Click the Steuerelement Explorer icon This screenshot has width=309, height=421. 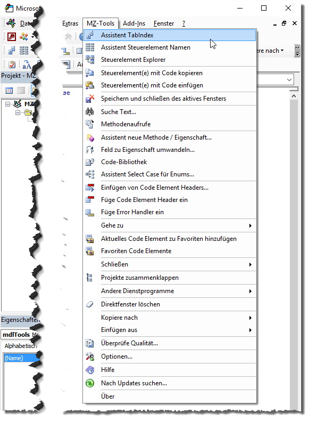click(90, 60)
